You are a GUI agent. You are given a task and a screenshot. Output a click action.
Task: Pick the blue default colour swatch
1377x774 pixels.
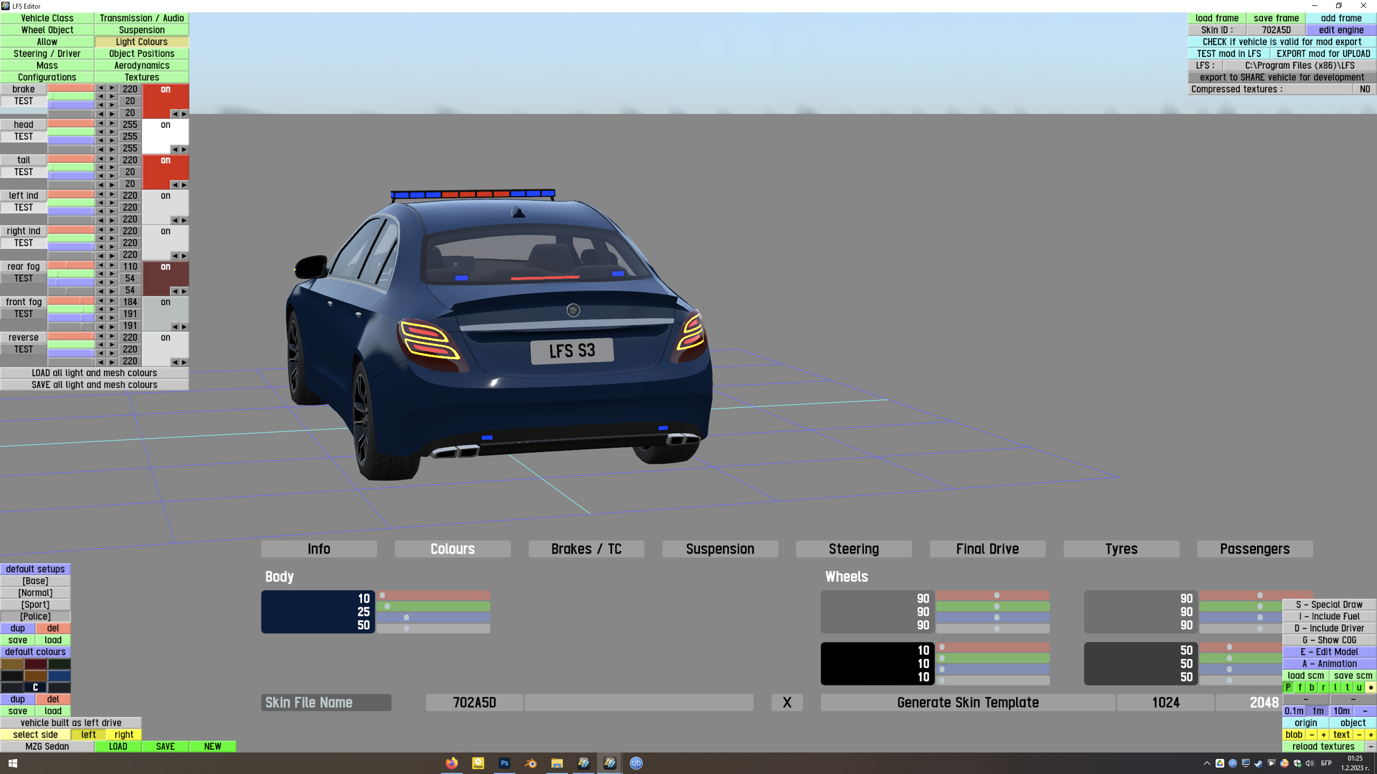tap(59, 676)
